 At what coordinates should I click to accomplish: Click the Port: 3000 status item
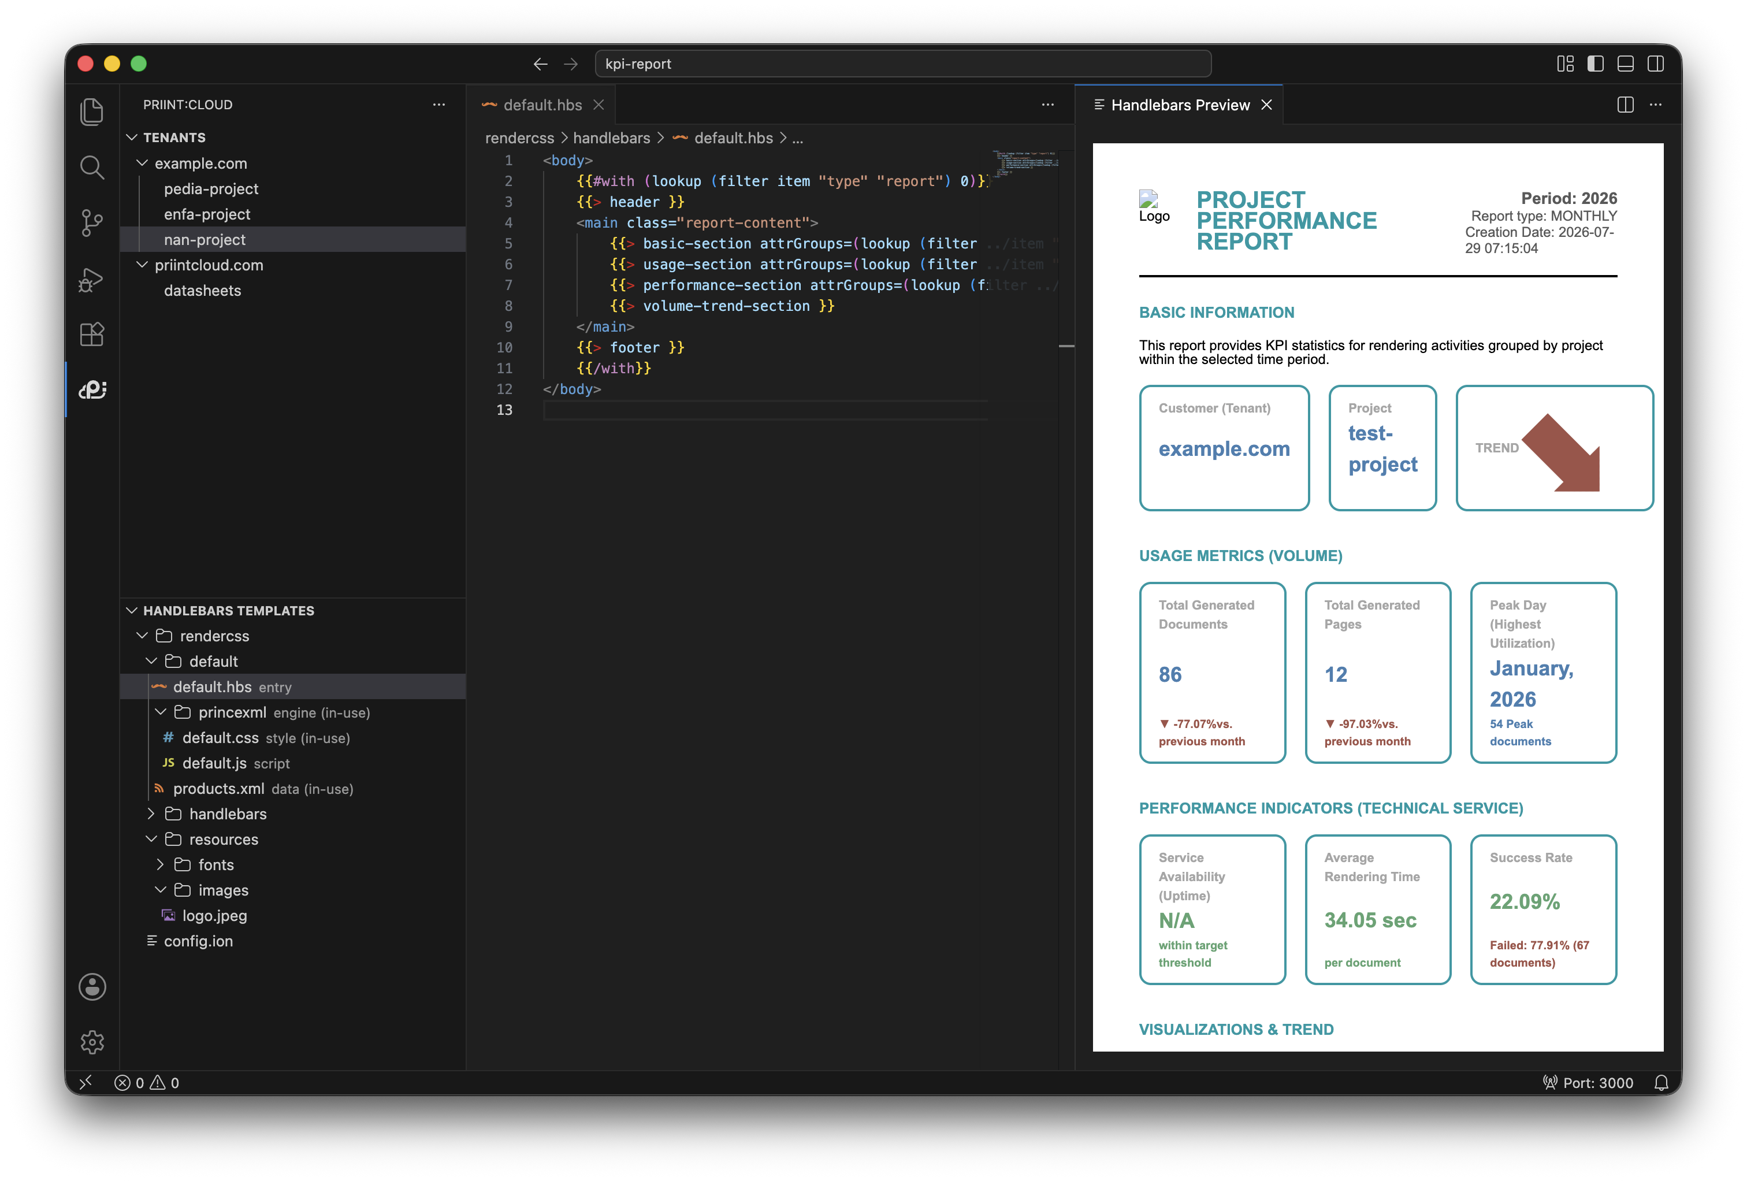click(x=1588, y=1083)
